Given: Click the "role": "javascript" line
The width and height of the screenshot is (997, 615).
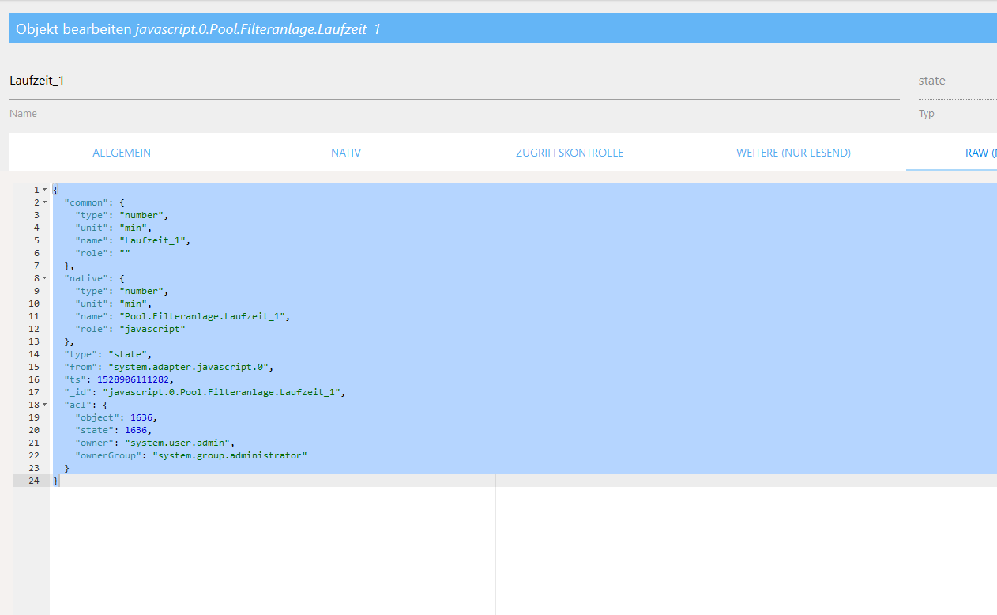Looking at the screenshot, I should tap(130, 329).
